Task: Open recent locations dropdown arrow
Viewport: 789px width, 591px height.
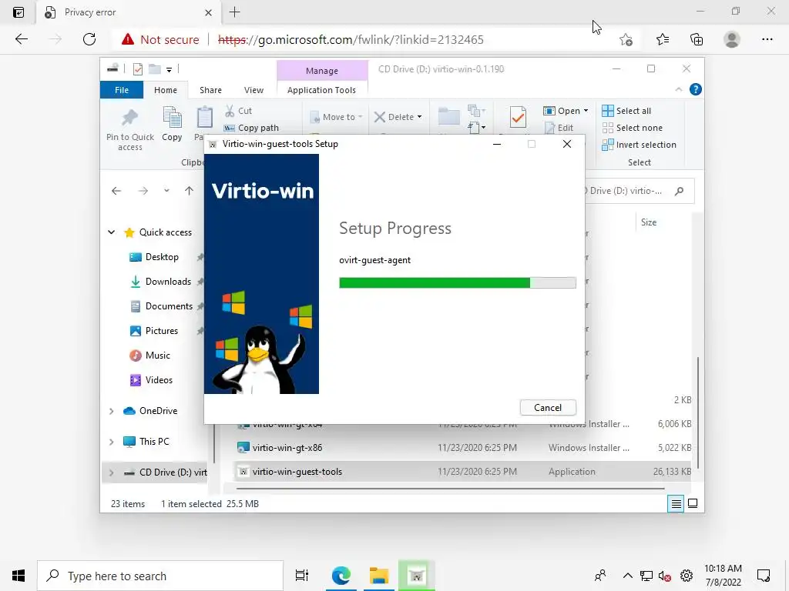Action: pos(166,191)
